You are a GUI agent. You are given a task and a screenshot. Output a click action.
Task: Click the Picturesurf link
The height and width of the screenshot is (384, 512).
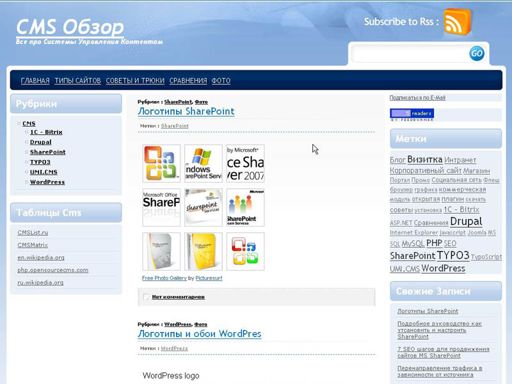209,278
